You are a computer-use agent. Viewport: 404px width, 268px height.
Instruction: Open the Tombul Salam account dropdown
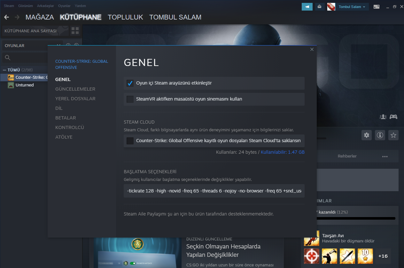click(x=352, y=7)
